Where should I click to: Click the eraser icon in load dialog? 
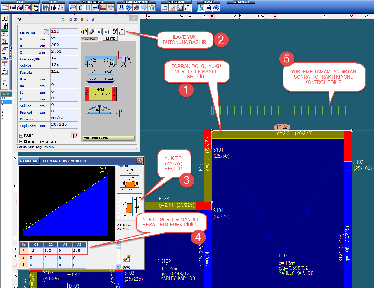point(126,258)
